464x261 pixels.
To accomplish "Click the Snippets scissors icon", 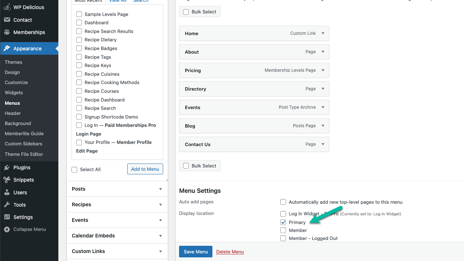I will pos(7,180).
